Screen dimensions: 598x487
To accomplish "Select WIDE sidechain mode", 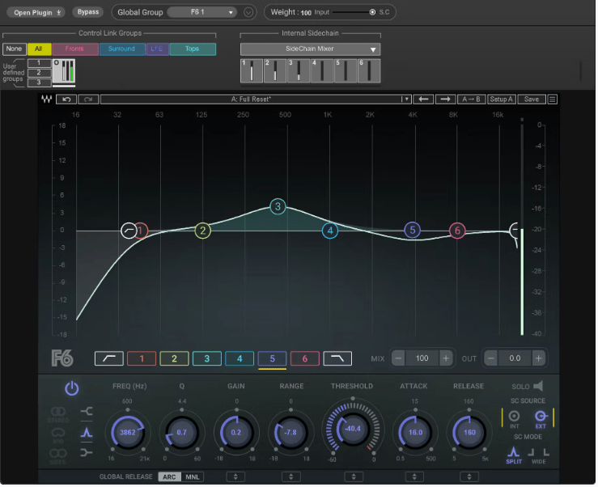I will click(x=538, y=455).
